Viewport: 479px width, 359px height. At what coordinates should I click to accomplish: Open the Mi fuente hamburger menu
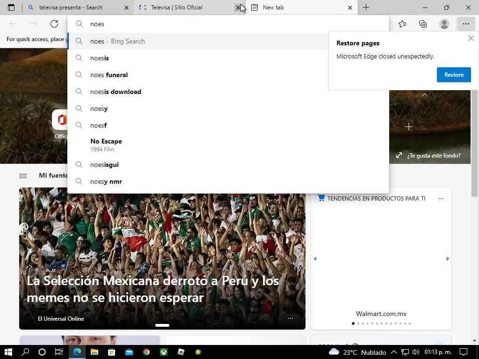[23, 176]
